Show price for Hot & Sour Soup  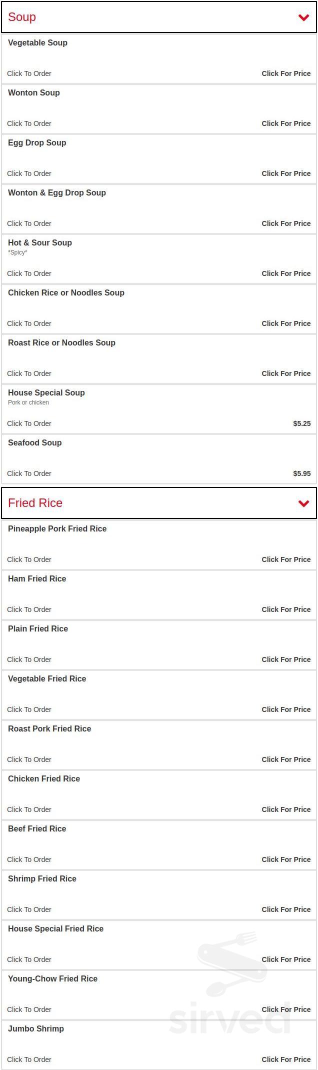286,273
